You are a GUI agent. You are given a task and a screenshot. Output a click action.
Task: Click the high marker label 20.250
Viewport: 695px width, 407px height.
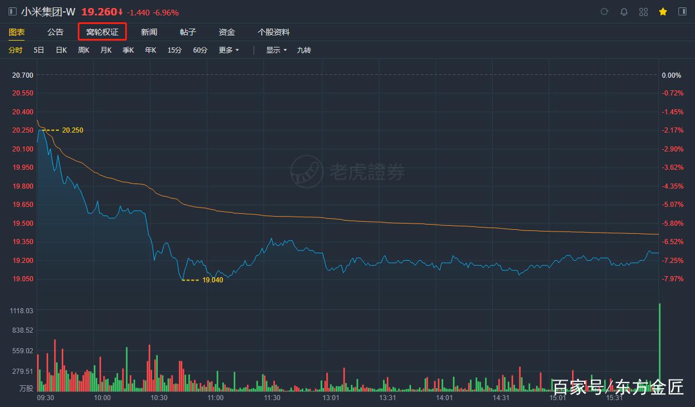(x=73, y=130)
